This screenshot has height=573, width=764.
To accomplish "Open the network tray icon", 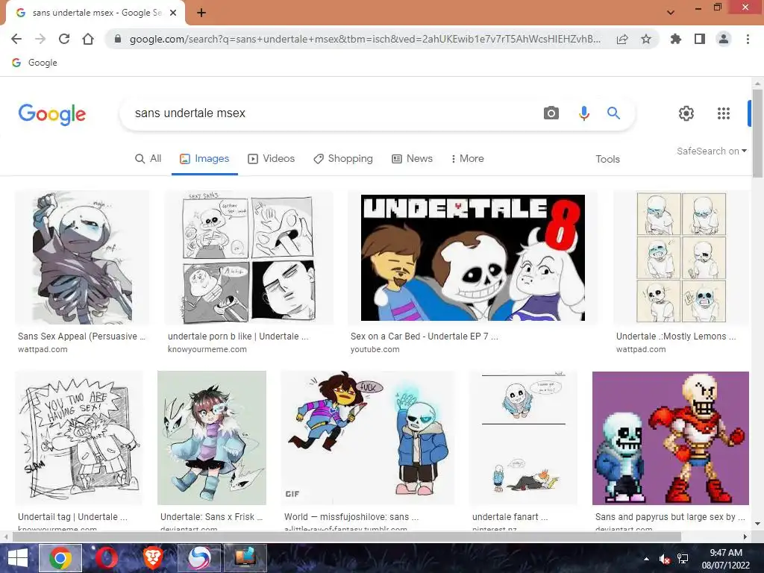I will coord(683,559).
